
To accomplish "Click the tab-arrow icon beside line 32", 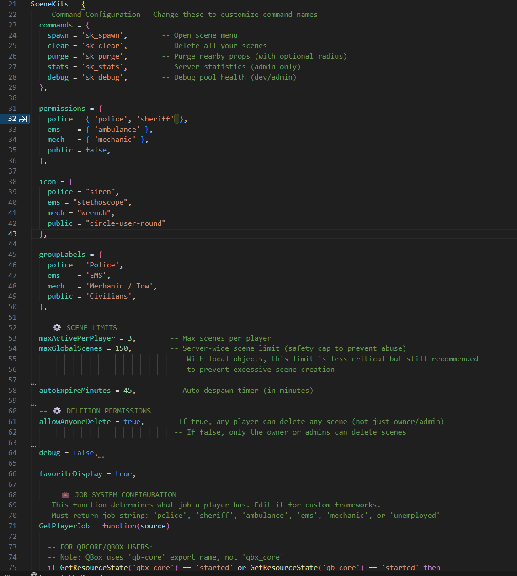I will (x=23, y=119).
